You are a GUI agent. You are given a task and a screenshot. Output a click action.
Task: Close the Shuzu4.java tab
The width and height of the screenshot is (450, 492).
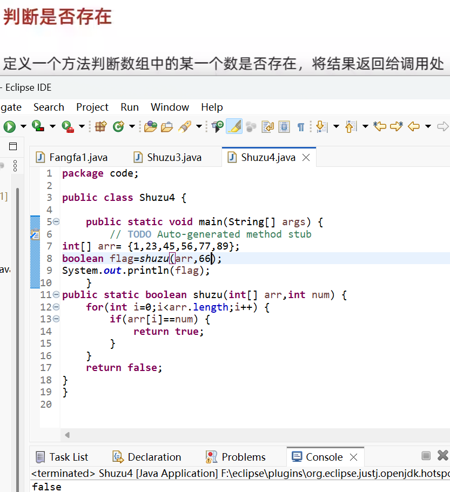point(306,158)
